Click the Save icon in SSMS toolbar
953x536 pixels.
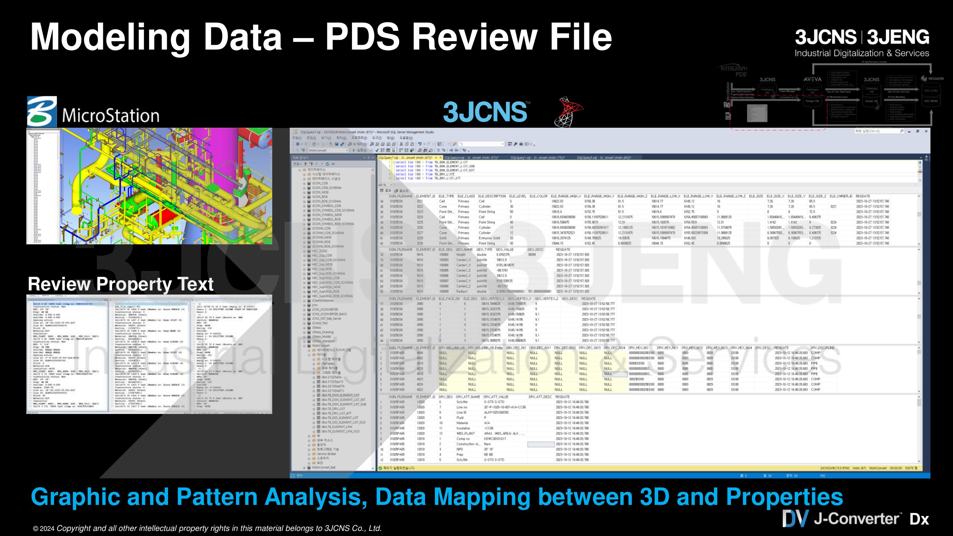337,144
